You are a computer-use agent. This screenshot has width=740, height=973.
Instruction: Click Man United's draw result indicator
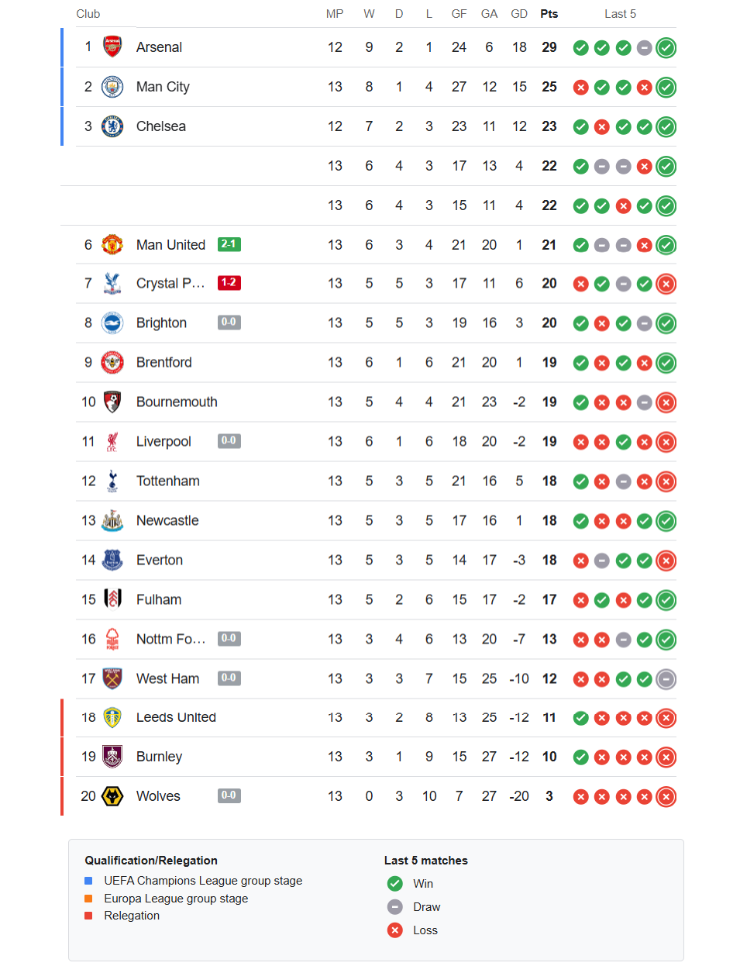602,244
